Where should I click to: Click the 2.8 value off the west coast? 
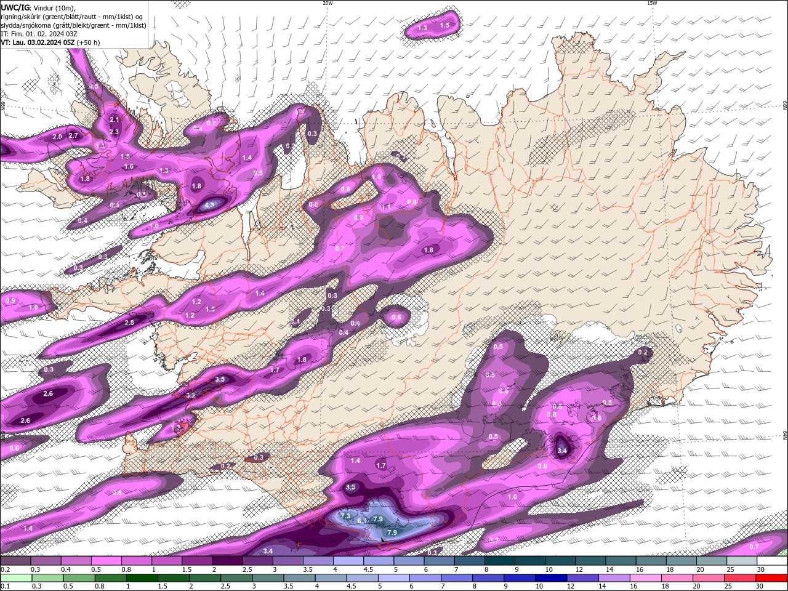click(x=129, y=323)
